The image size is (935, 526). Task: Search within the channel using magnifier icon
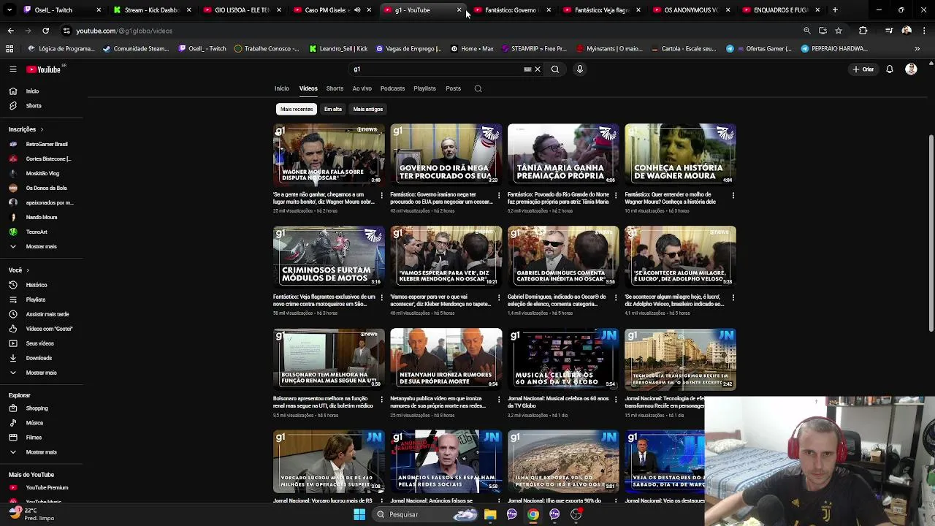(x=478, y=88)
